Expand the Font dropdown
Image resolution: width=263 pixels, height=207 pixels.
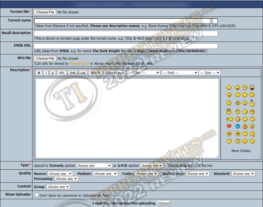pyautogui.click(x=180, y=73)
